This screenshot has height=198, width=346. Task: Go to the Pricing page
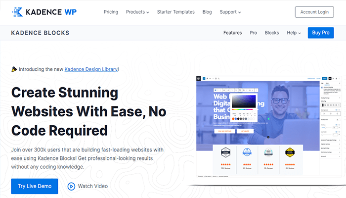tap(111, 12)
